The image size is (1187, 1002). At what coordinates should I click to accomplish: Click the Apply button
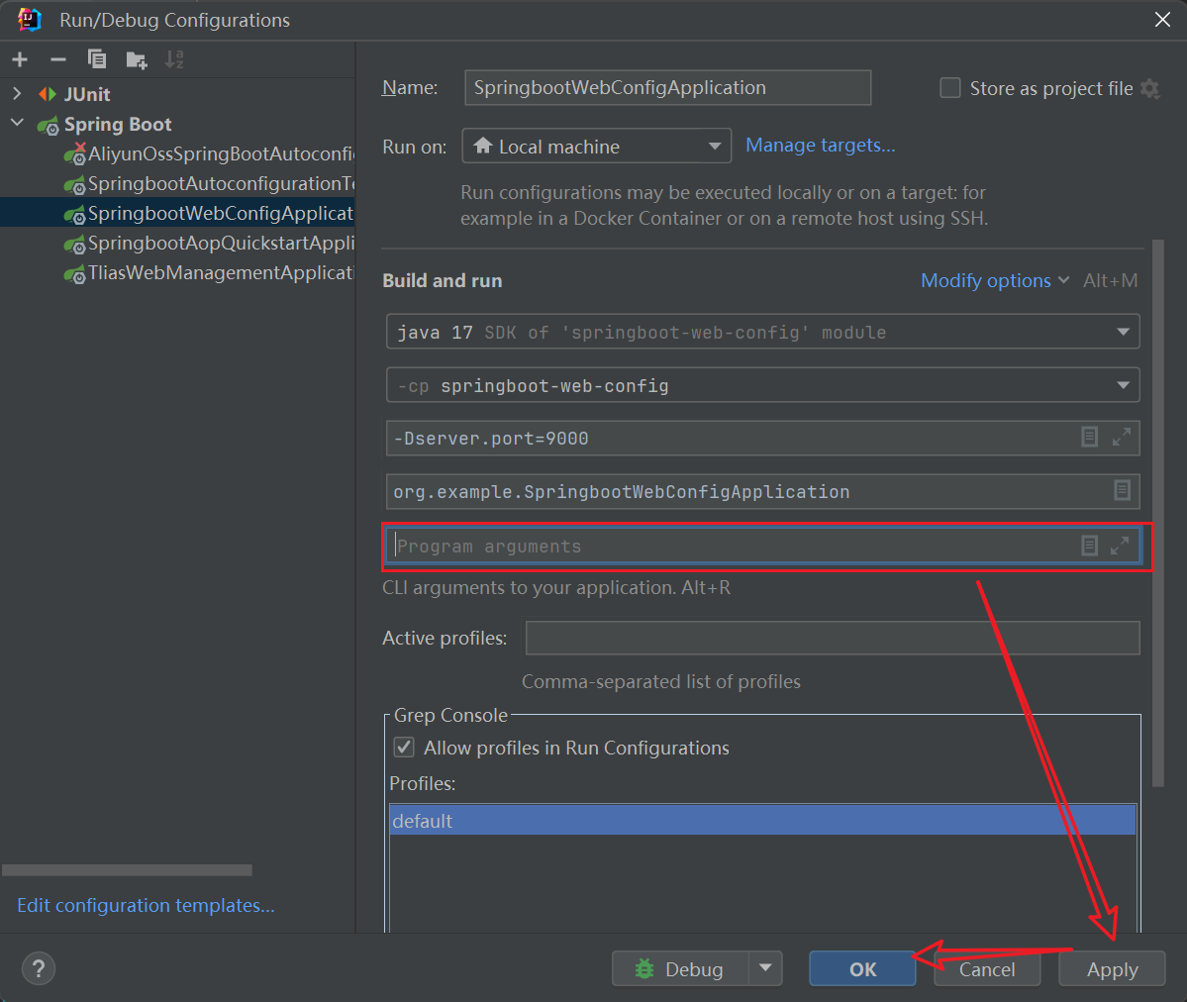1112,968
